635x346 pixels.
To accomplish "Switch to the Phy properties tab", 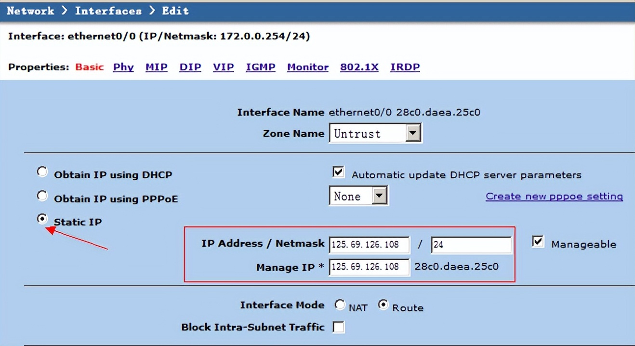I will pos(123,67).
